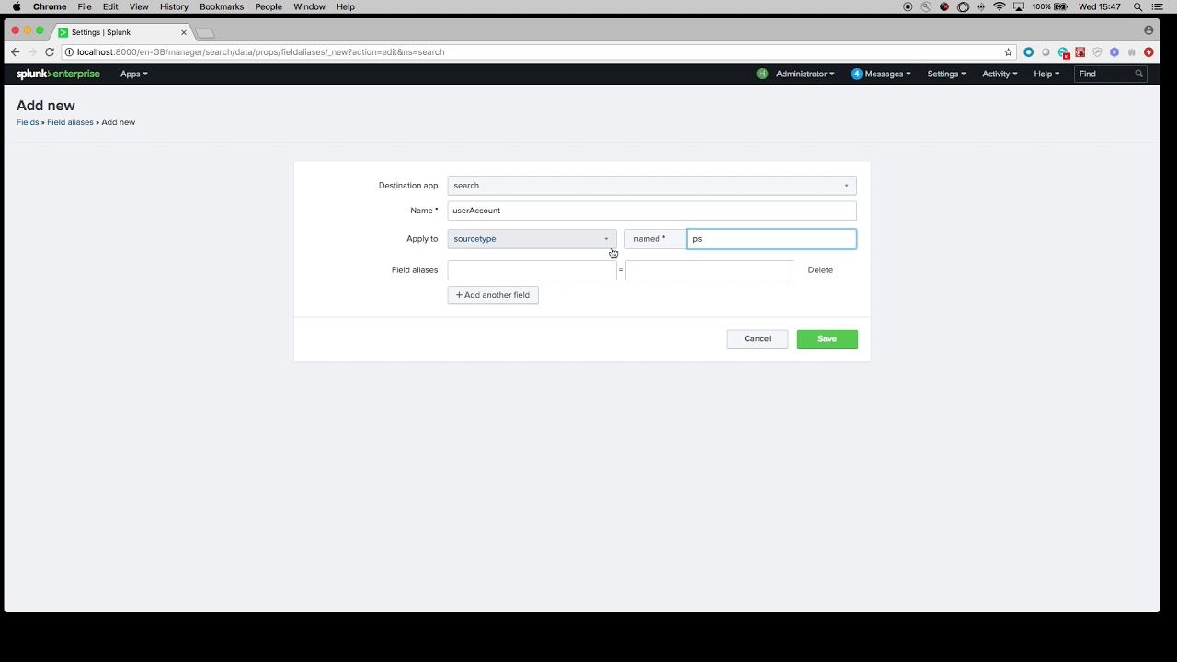
Task: Click the second Field aliases value box
Action: coord(710,270)
